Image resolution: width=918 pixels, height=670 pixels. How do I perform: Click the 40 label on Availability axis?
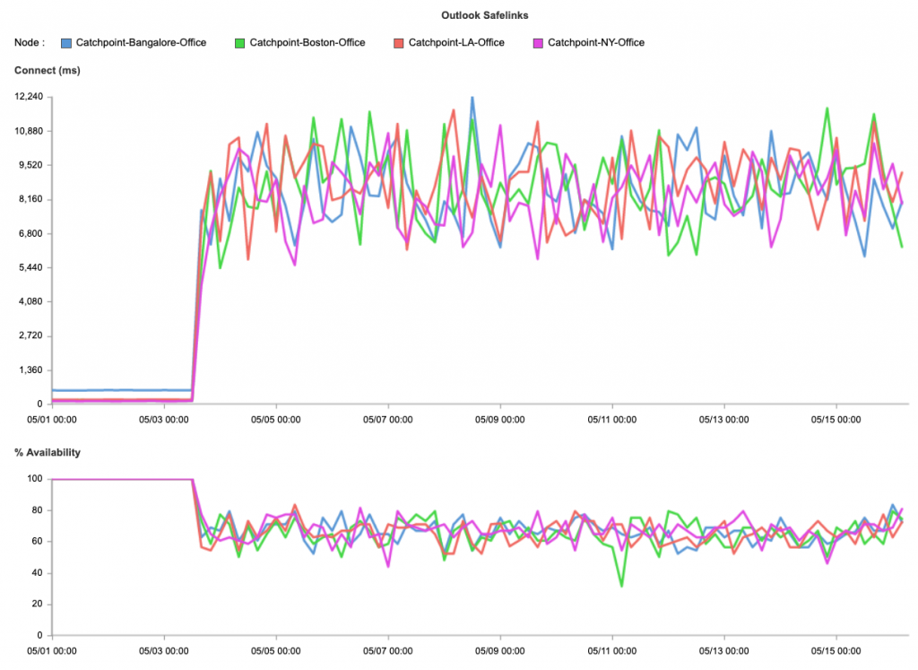tap(38, 573)
